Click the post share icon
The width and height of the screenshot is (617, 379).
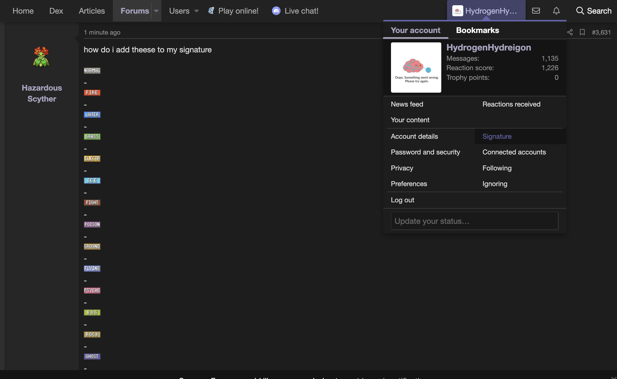(x=570, y=32)
